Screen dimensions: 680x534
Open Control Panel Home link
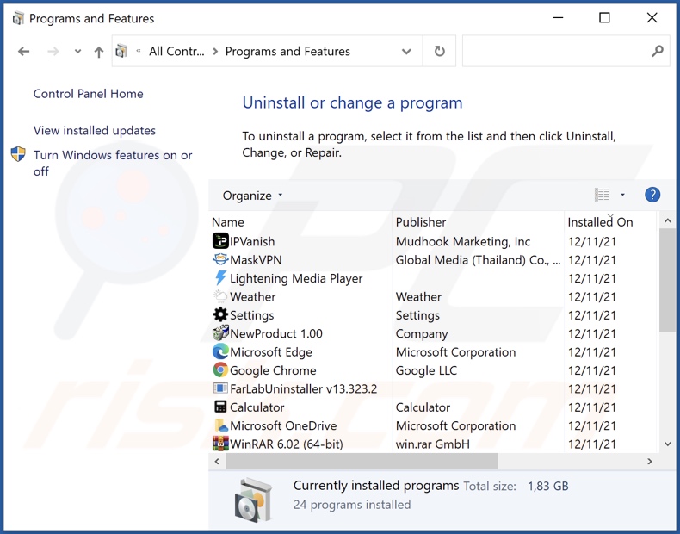pyautogui.click(x=88, y=94)
